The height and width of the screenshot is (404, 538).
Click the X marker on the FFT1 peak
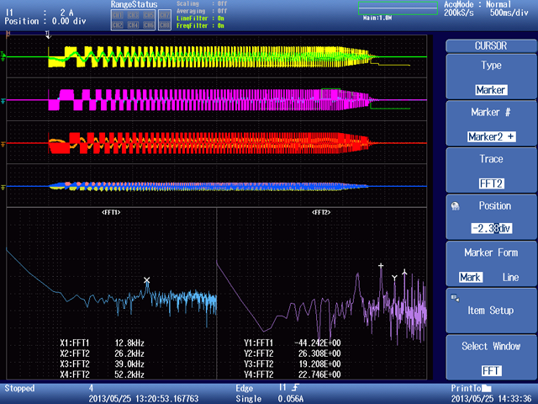tap(147, 280)
